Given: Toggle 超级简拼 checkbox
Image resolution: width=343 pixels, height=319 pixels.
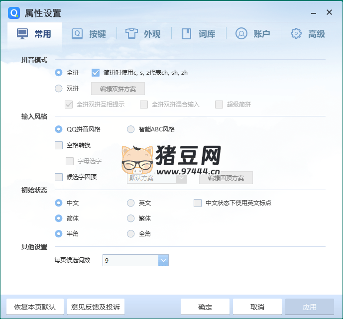Looking at the screenshot, I should (x=219, y=105).
